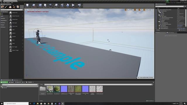Toggle visibility eye for Light Source actor
187x105 pixels.
tap(156, 16)
